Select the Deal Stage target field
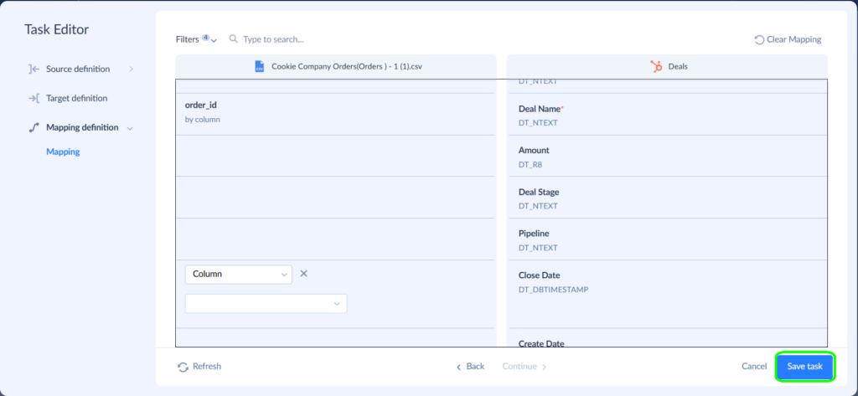The width and height of the screenshot is (858, 396). click(x=668, y=198)
